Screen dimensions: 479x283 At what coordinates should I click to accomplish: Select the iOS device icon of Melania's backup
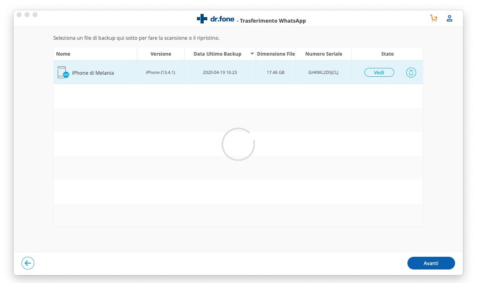(x=63, y=72)
